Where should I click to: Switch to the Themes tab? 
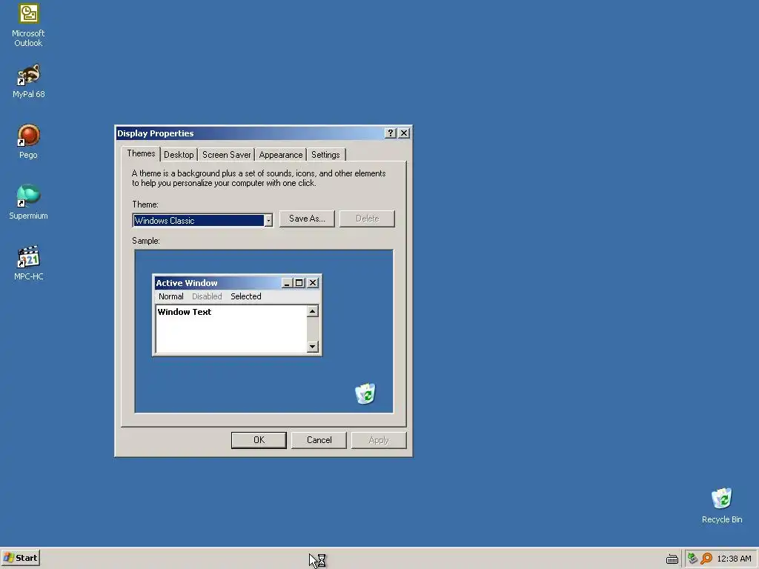(141, 153)
